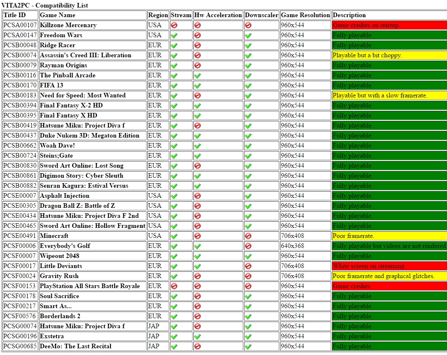Click 'Poor framerate.' description for Minecraft
447x355 pixels.
(x=389, y=236)
